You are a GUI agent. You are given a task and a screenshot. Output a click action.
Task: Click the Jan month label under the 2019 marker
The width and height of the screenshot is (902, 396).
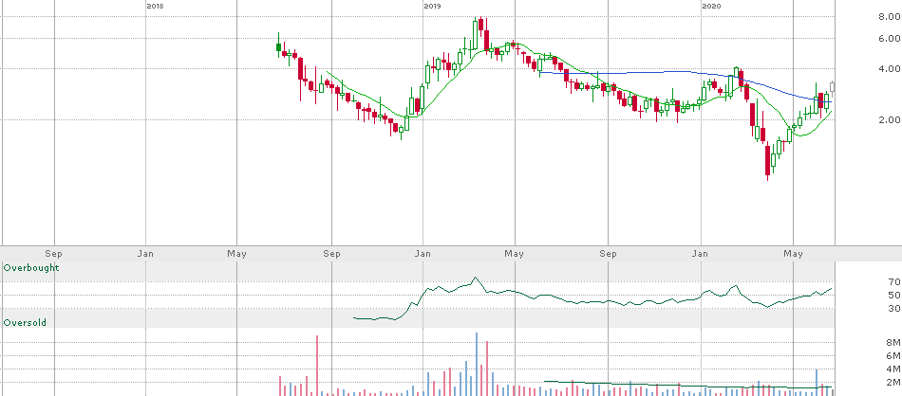(x=423, y=253)
